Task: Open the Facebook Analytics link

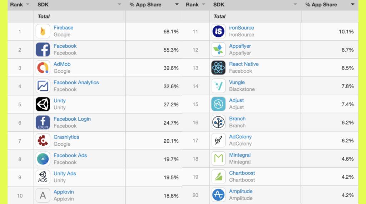Action: [76, 82]
